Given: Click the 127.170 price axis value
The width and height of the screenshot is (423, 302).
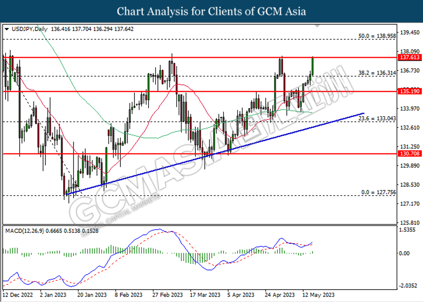Looking at the screenshot, I should (410, 204).
